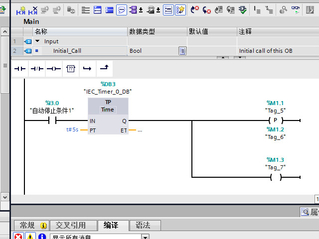Click the open all networks icon
The width and height of the screenshot is (319, 239).
[86, 10]
